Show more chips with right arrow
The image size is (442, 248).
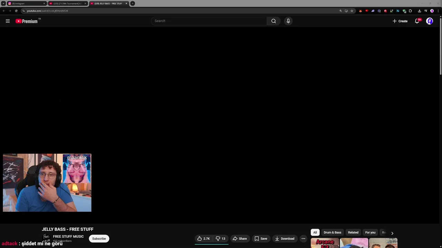coord(392,233)
